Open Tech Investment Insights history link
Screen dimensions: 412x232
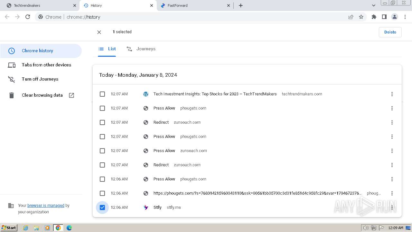(x=215, y=94)
